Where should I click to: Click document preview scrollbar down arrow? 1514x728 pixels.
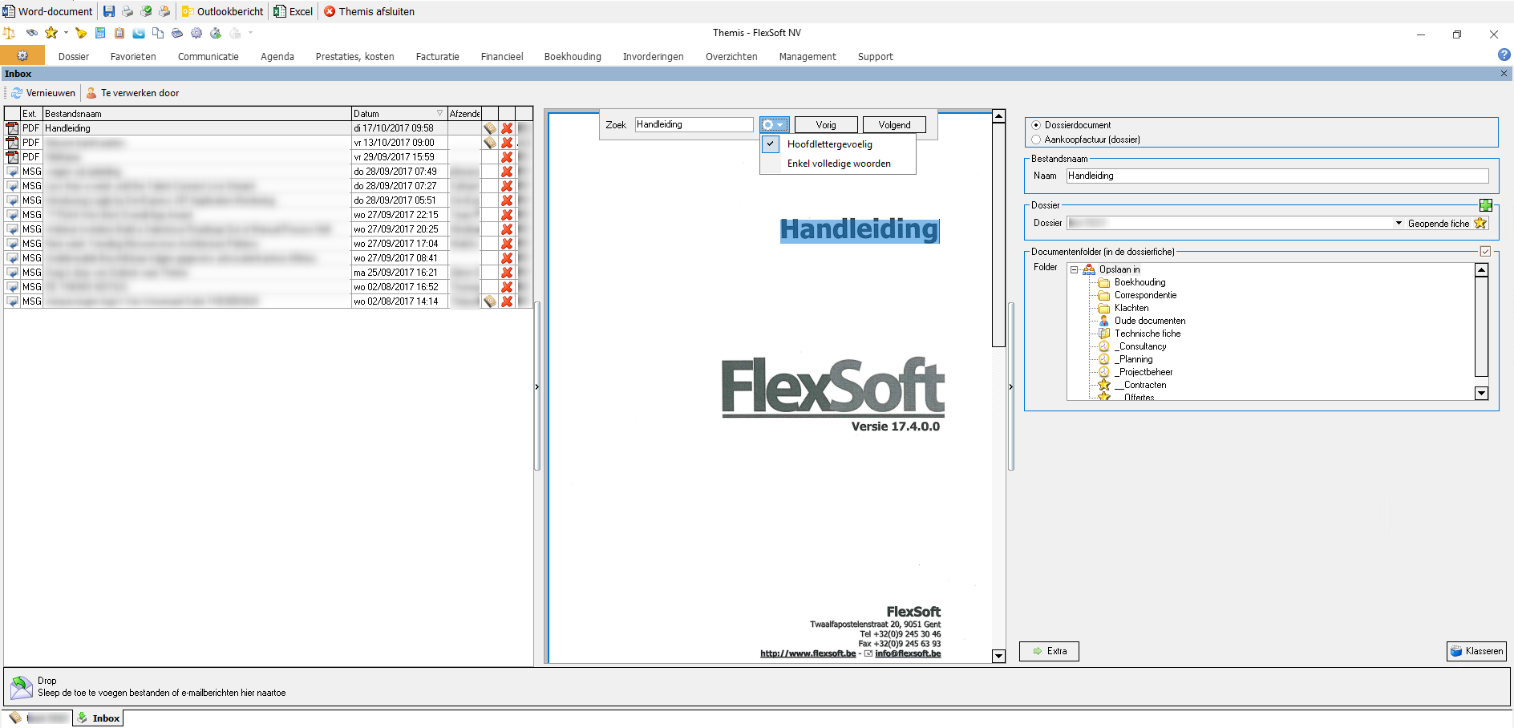pos(998,656)
